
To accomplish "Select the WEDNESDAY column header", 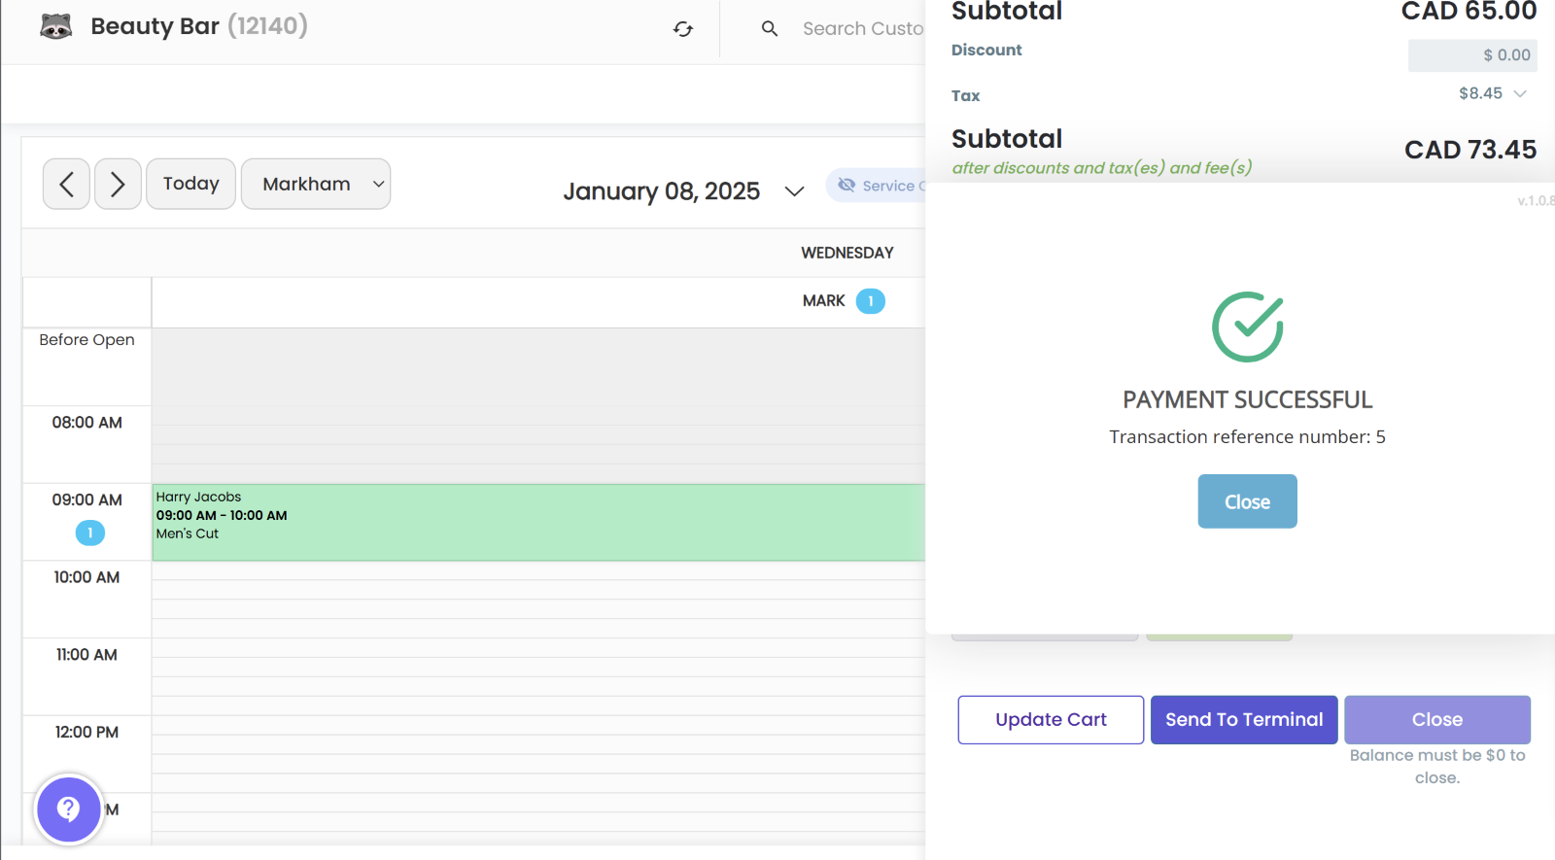I will (x=847, y=253).
